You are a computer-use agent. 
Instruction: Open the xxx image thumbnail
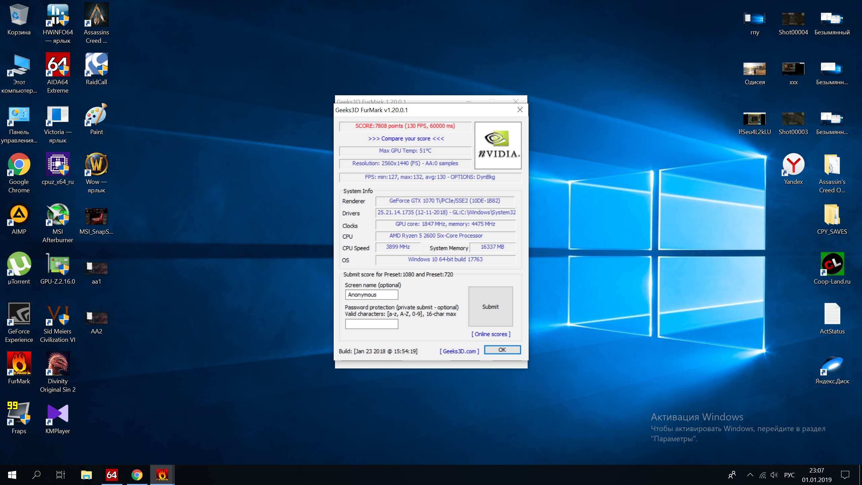point(793,69)
